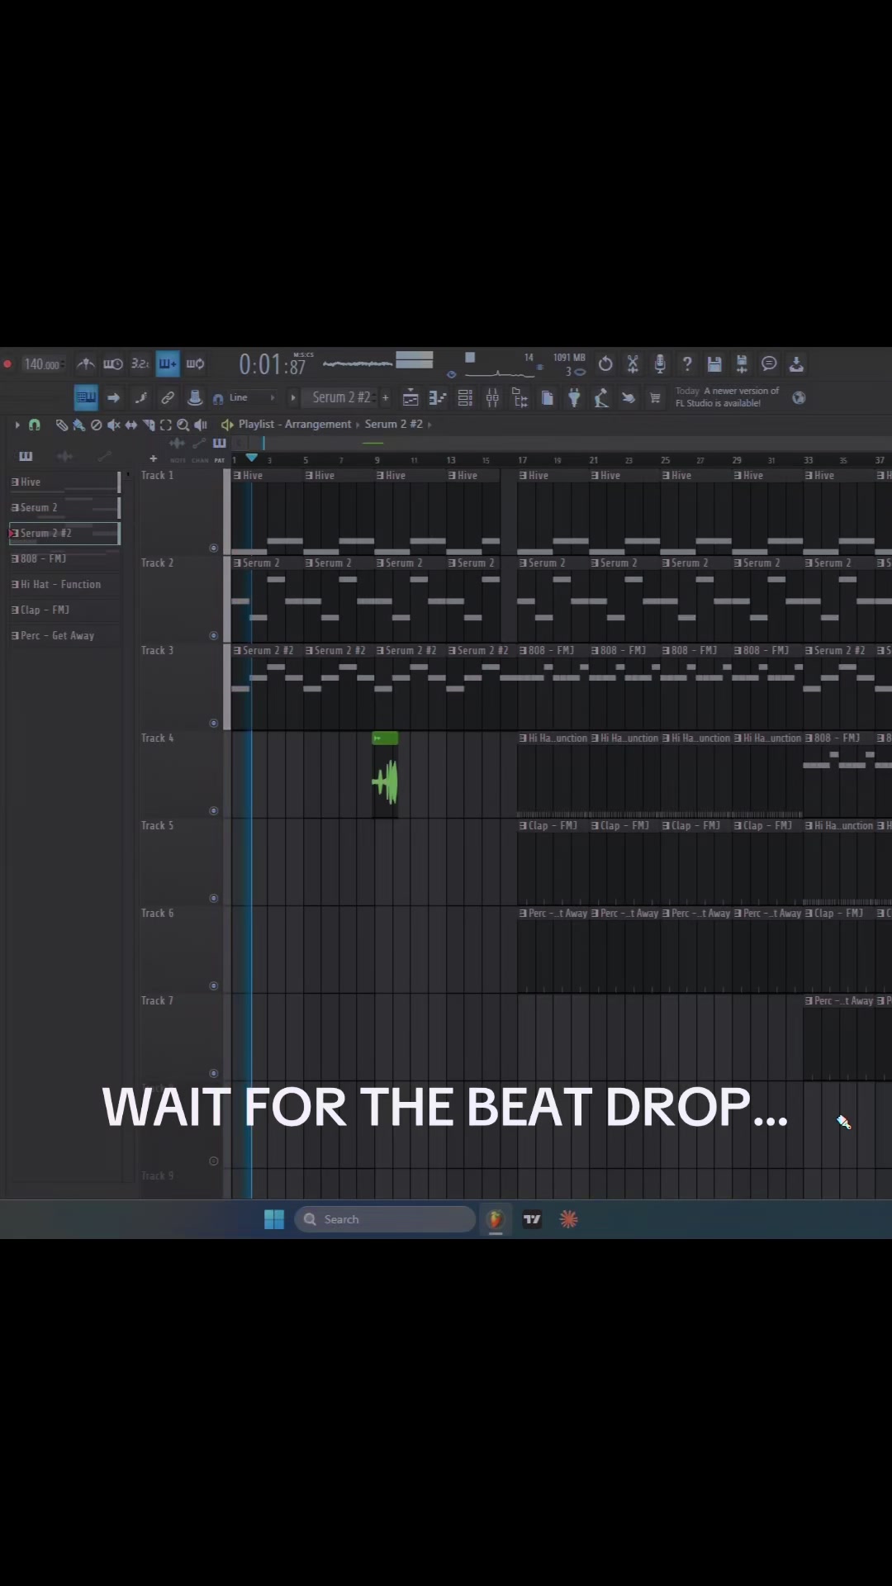892x1586 pixels.
Task: Toggle the Track 1 mute switch
Action: [x=214, y=548]
